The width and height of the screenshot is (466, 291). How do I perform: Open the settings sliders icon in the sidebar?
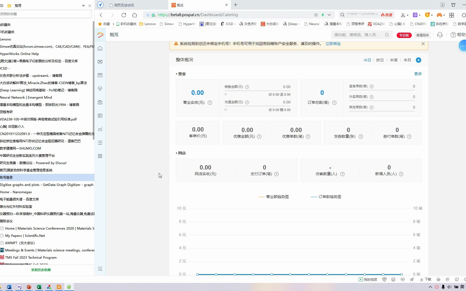coord(100,143)
